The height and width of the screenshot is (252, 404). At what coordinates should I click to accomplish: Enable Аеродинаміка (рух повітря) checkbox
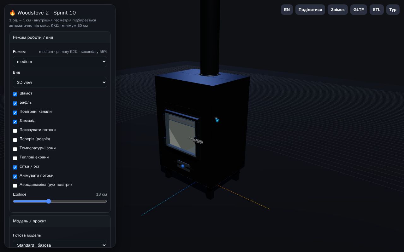pyautogui.click(x=15, y=186)
